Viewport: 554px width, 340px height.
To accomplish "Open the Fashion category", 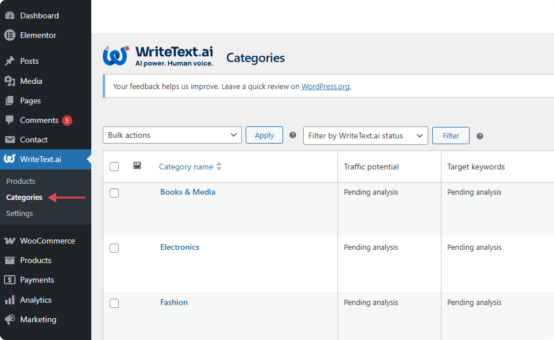I will pyautogui.click(x=174, y=302).
